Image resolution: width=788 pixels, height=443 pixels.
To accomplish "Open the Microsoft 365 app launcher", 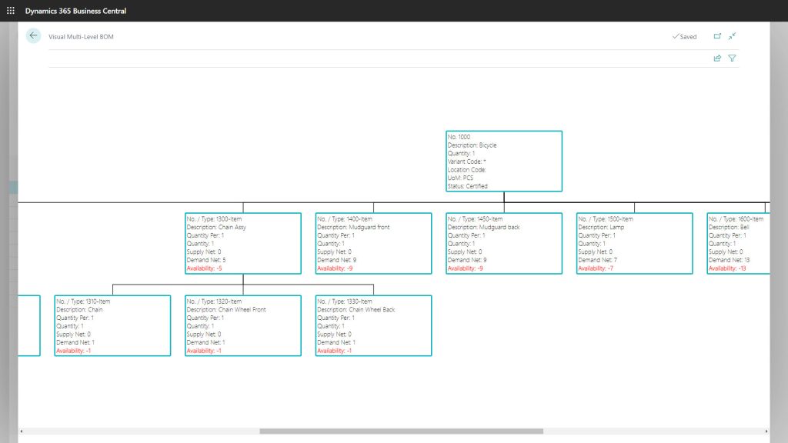I will 8,10.
